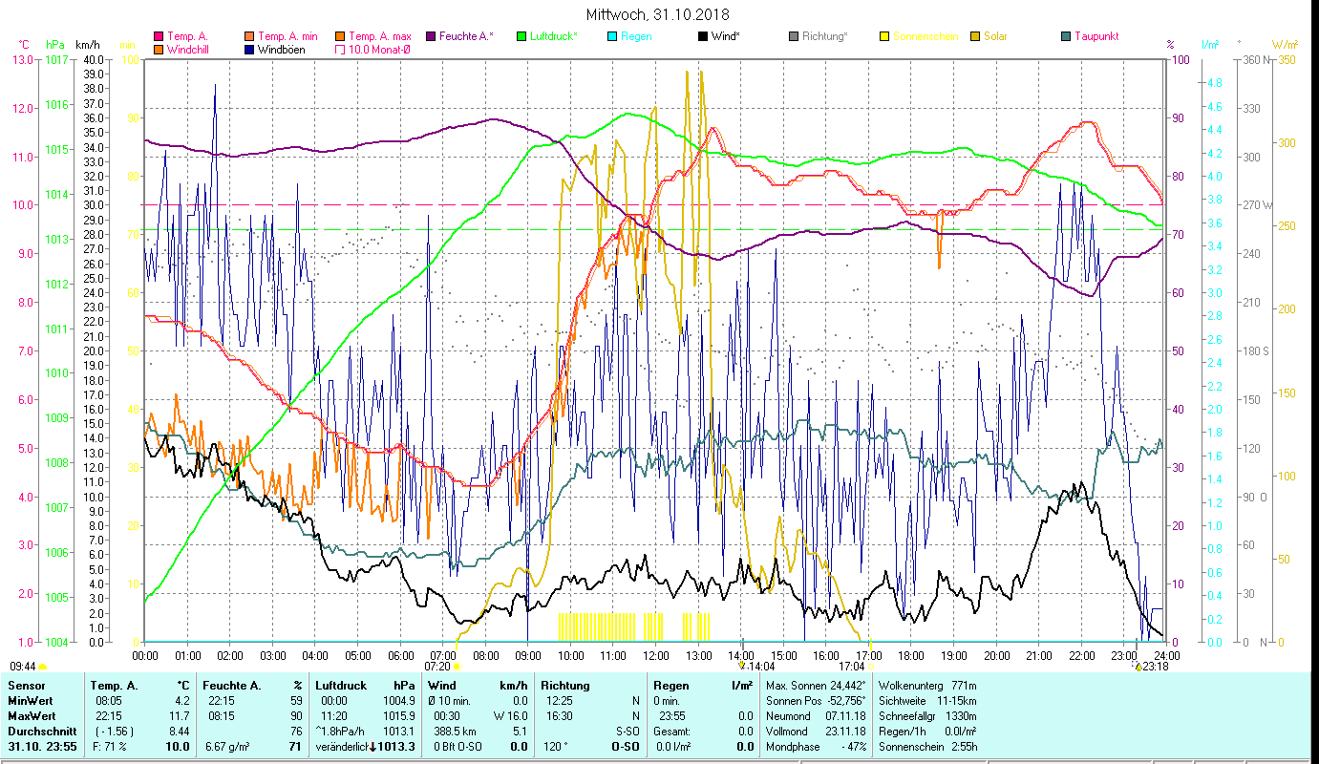Click the timestamp 31.10. 23:55

click(x=41, y=747)
